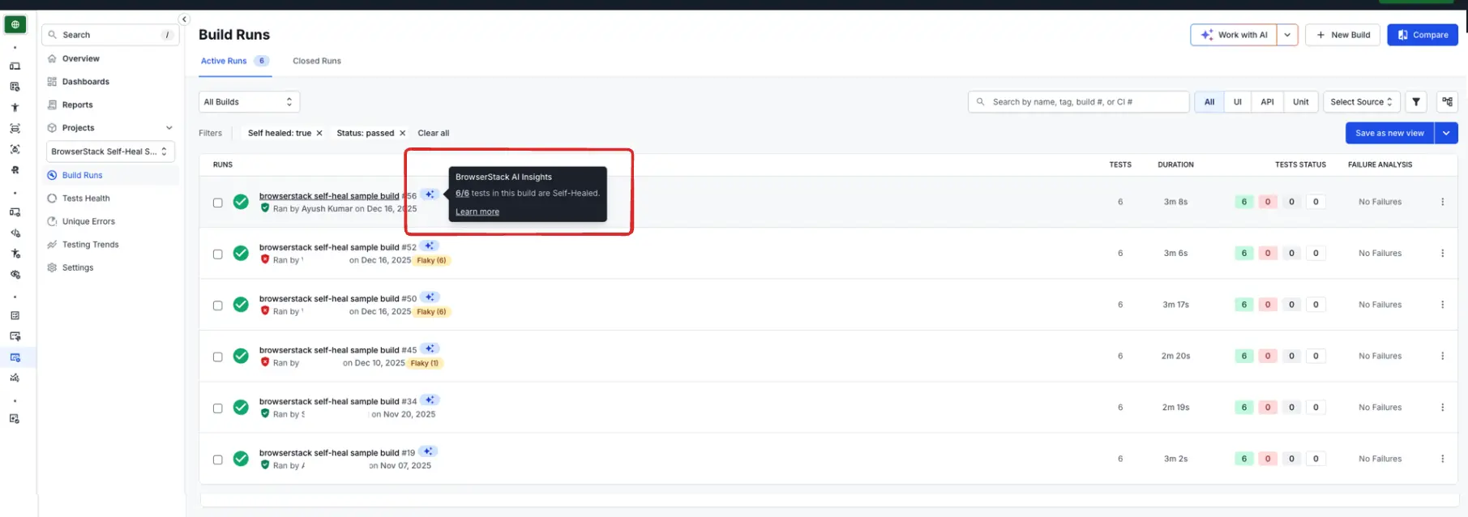This screenshot has width=1468, height=517.
Task: Open the All Builds dropdown
Action: (x=249, y=102)
